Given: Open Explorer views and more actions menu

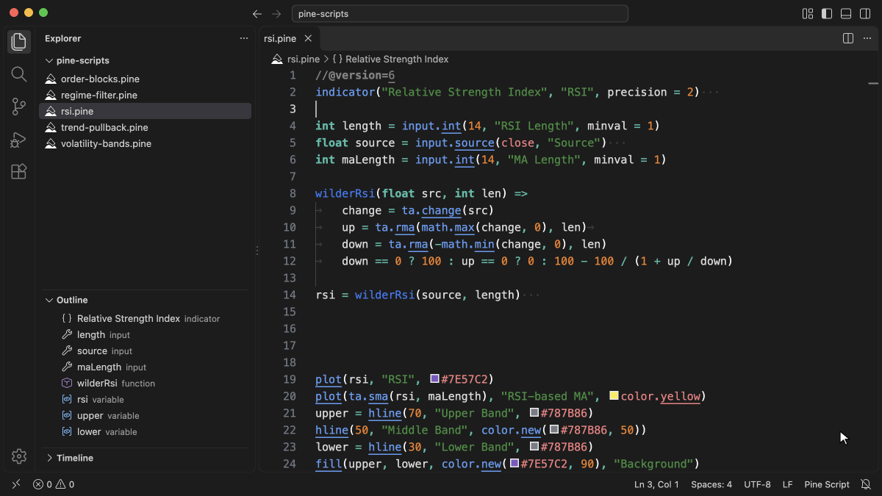Looking at the screenshot, I should pos(244,38).
